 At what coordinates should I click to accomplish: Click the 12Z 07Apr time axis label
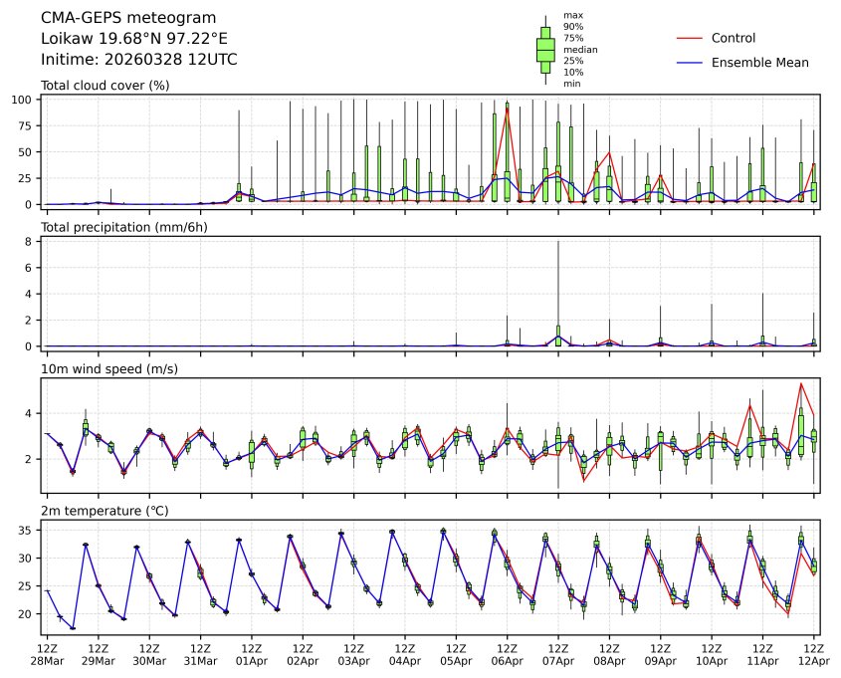click(x=558, y=654)
